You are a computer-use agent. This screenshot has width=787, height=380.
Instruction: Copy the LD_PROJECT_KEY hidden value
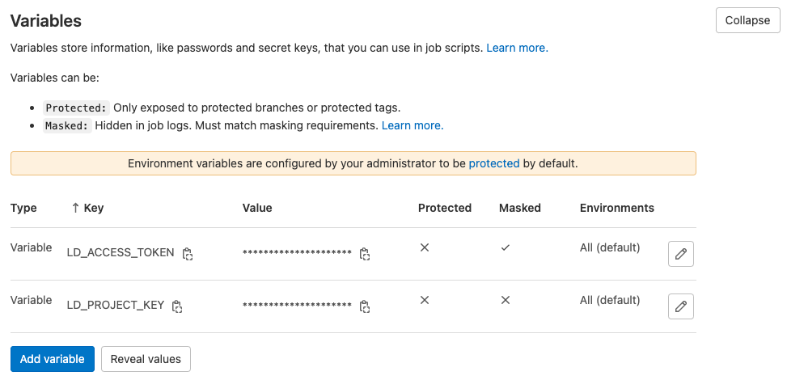click(365, 306)
